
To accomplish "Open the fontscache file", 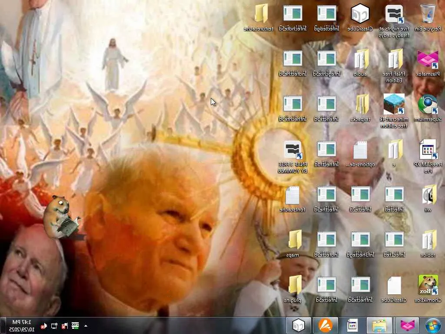I will (292, 198).
